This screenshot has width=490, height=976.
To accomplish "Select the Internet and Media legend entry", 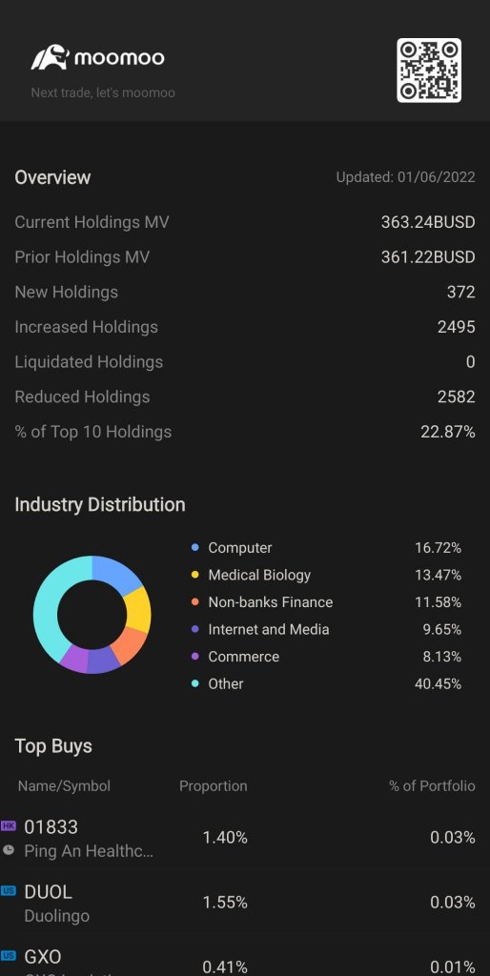I will click(326, 629).
